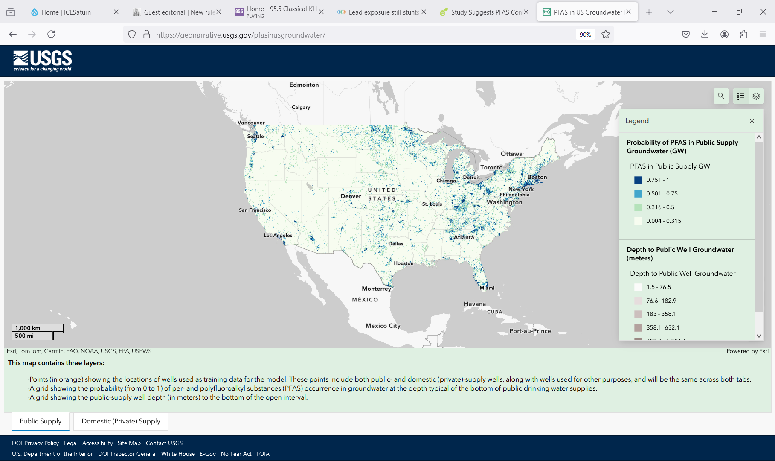775x461 pixels.
Task: Open the Firefox application menu
Action: [x=763, y=34]
